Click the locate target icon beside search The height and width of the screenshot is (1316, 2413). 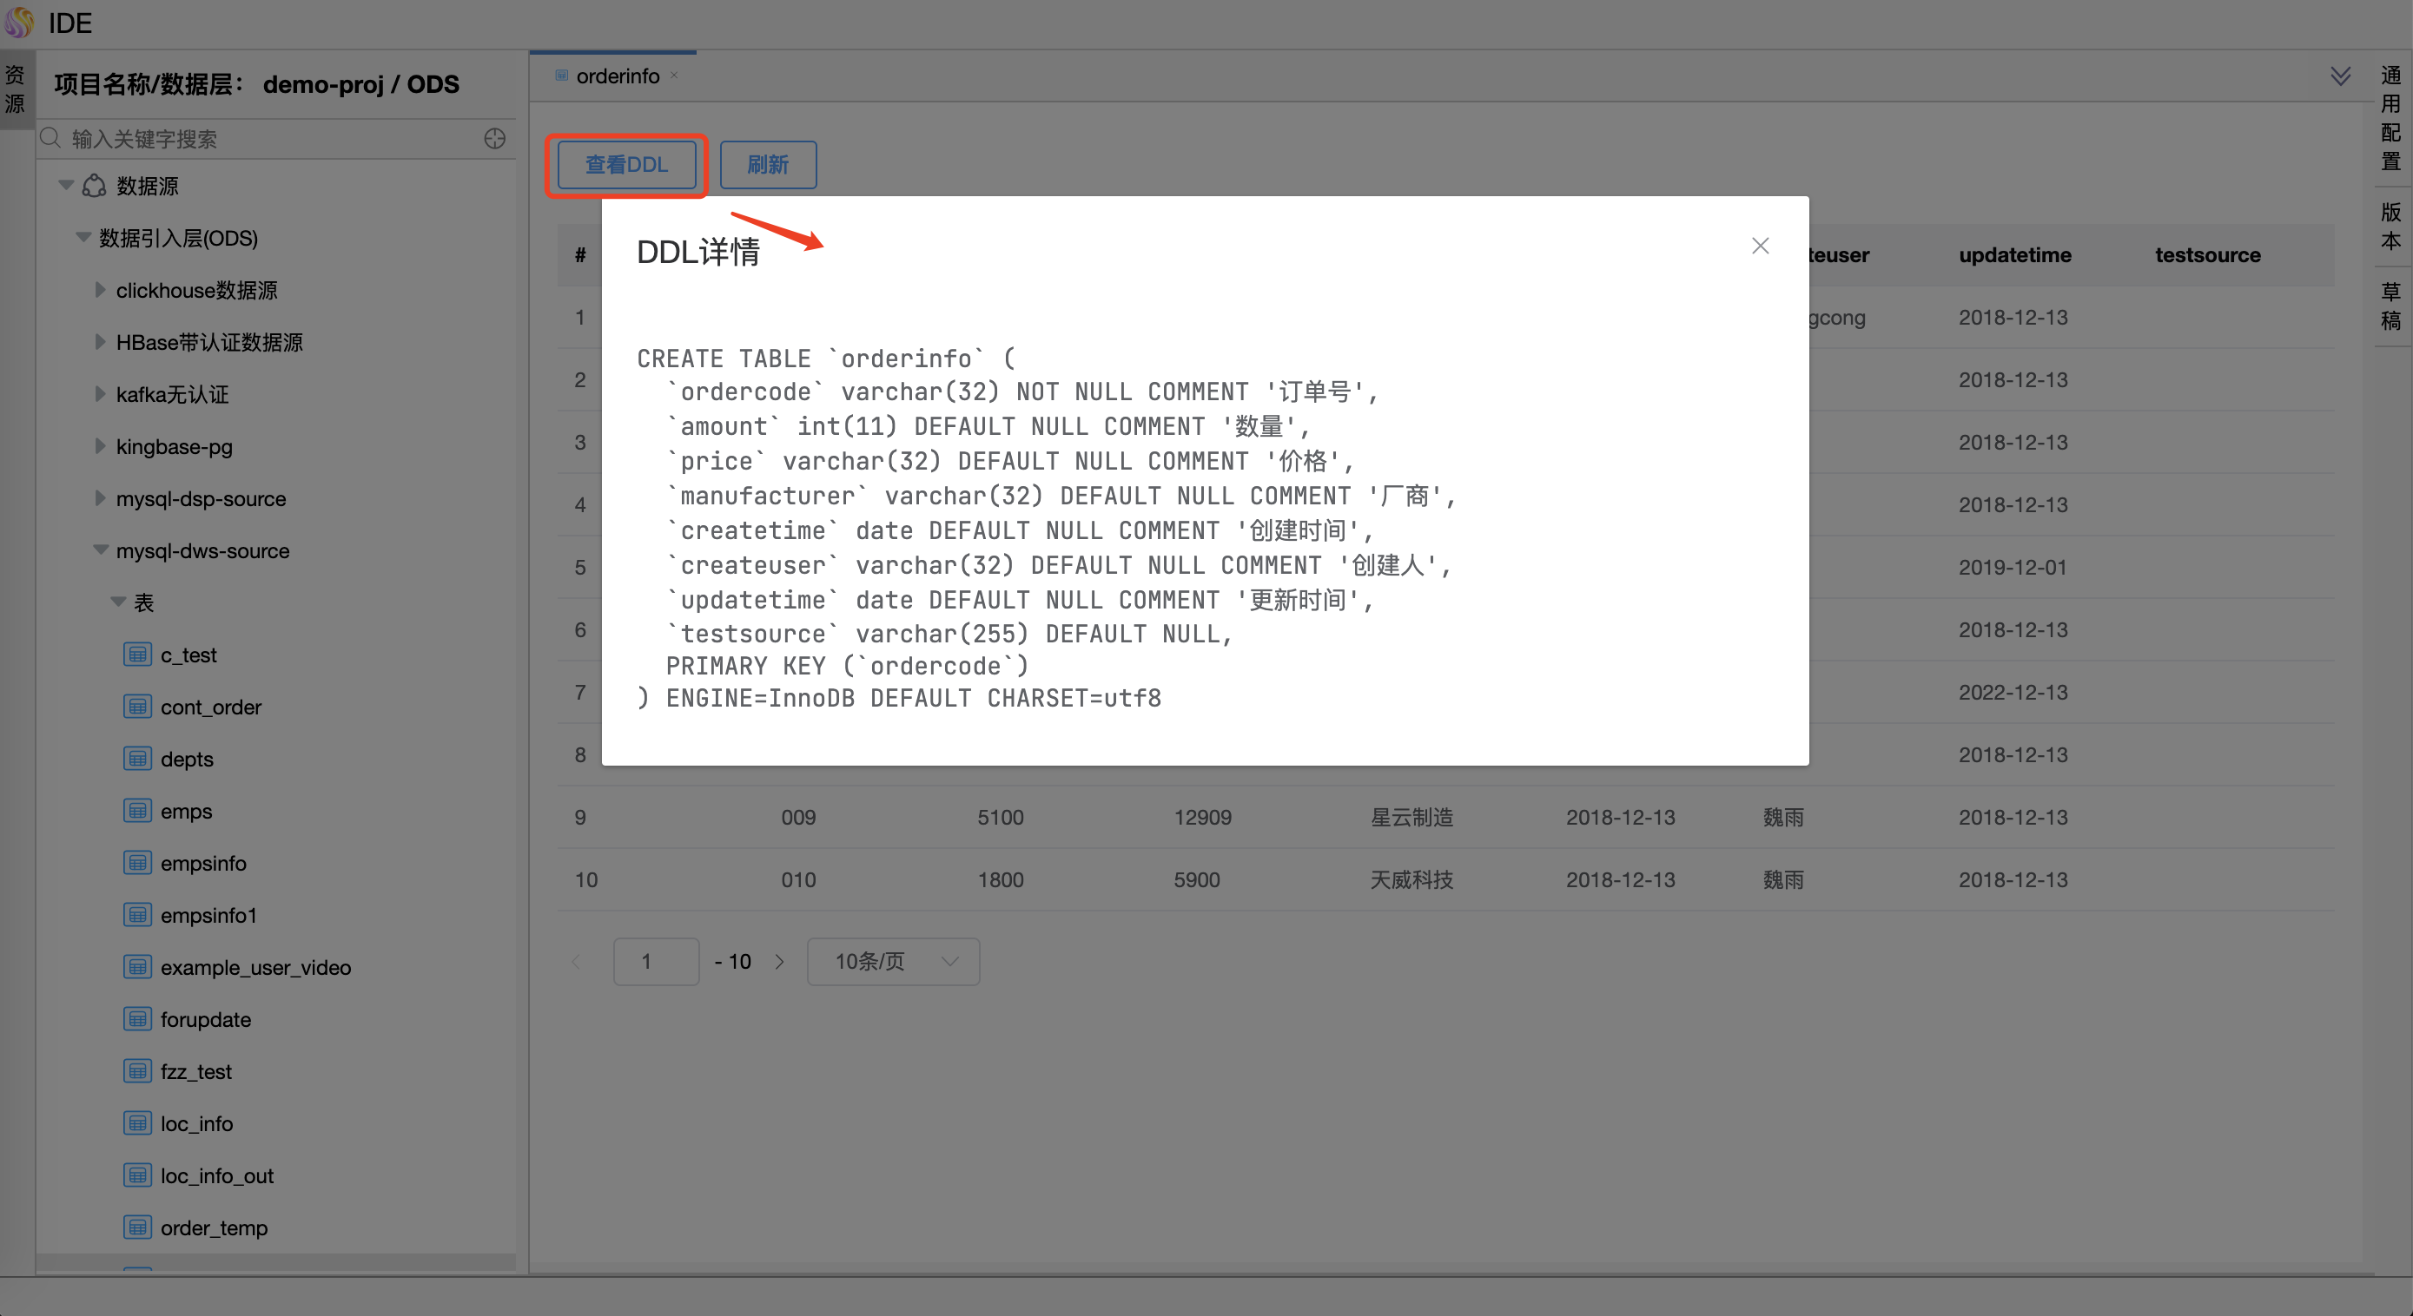pos(494,139)
